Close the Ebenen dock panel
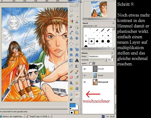The width and height of the screenshot is (151, 118). [113, 49]
